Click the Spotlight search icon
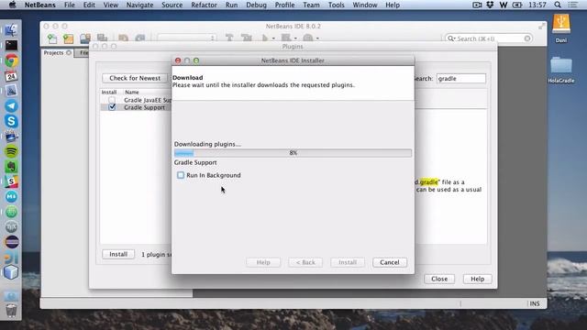The width and height of the screenshot is (587, 330). pyautogui.click(x=558, y=5)
